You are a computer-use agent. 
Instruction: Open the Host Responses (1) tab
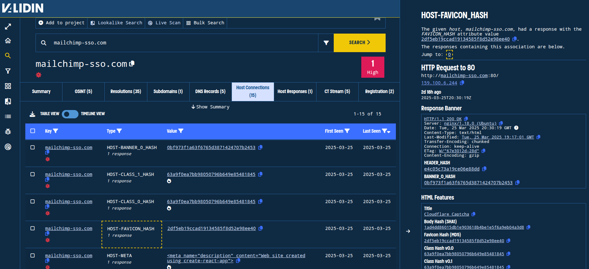tap(295, 91)
